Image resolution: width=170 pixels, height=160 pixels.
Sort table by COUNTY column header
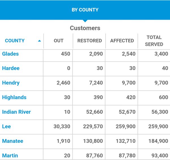pyautogui.click(x=15, y=41)
